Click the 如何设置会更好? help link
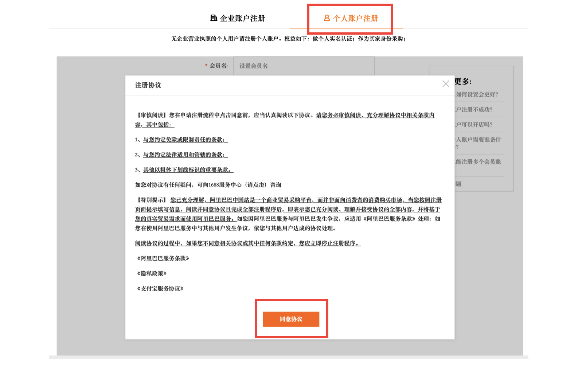The height and width of the screenshot is (379, 586). click(476, 94)
